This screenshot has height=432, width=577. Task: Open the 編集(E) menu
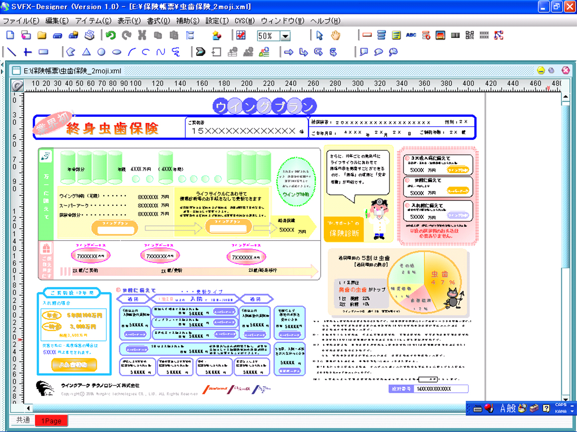57,21
